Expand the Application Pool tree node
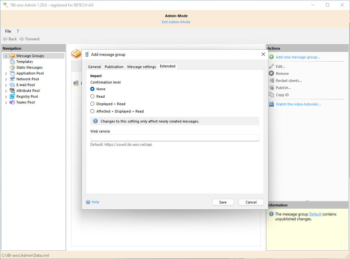The height and width of the screenshot is (259, 350). tap(6, 74)
